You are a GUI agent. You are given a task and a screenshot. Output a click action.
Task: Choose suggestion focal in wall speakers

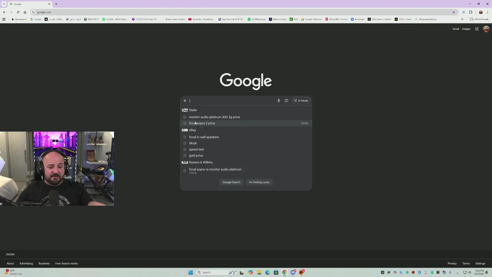[x=246, y=137]
